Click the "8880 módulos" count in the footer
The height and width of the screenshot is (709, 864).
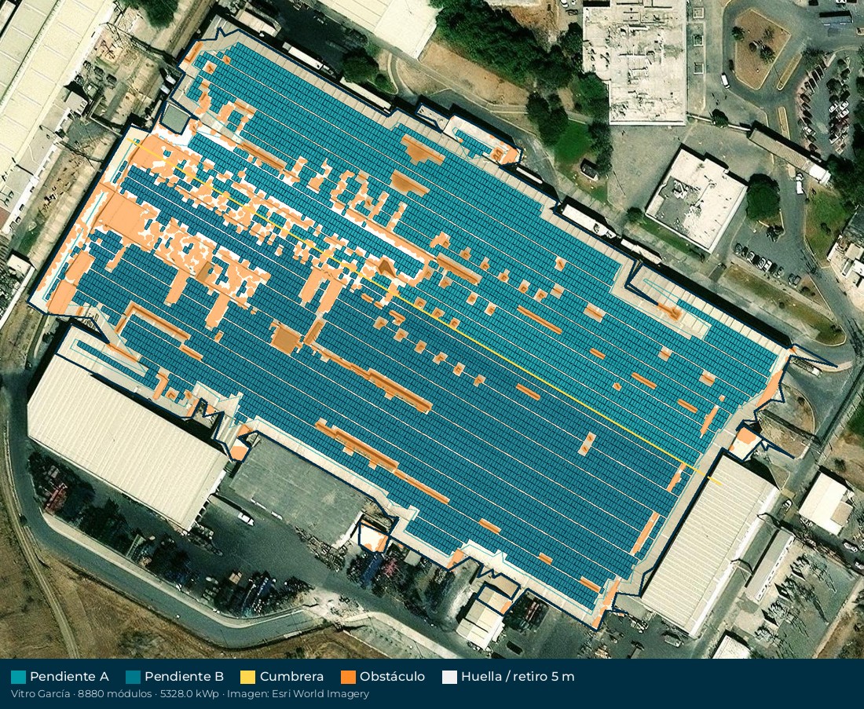tap(115, 694)
